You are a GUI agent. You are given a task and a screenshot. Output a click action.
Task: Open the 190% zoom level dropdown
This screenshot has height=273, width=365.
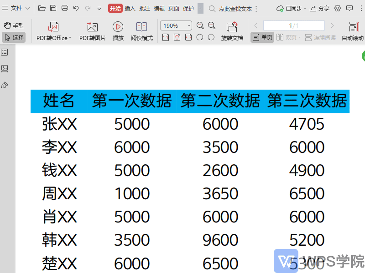pos(188,26)
